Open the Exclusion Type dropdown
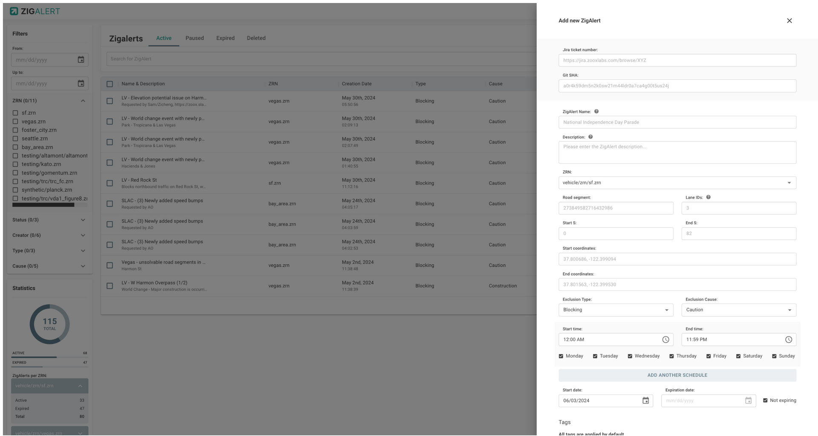 667,310
